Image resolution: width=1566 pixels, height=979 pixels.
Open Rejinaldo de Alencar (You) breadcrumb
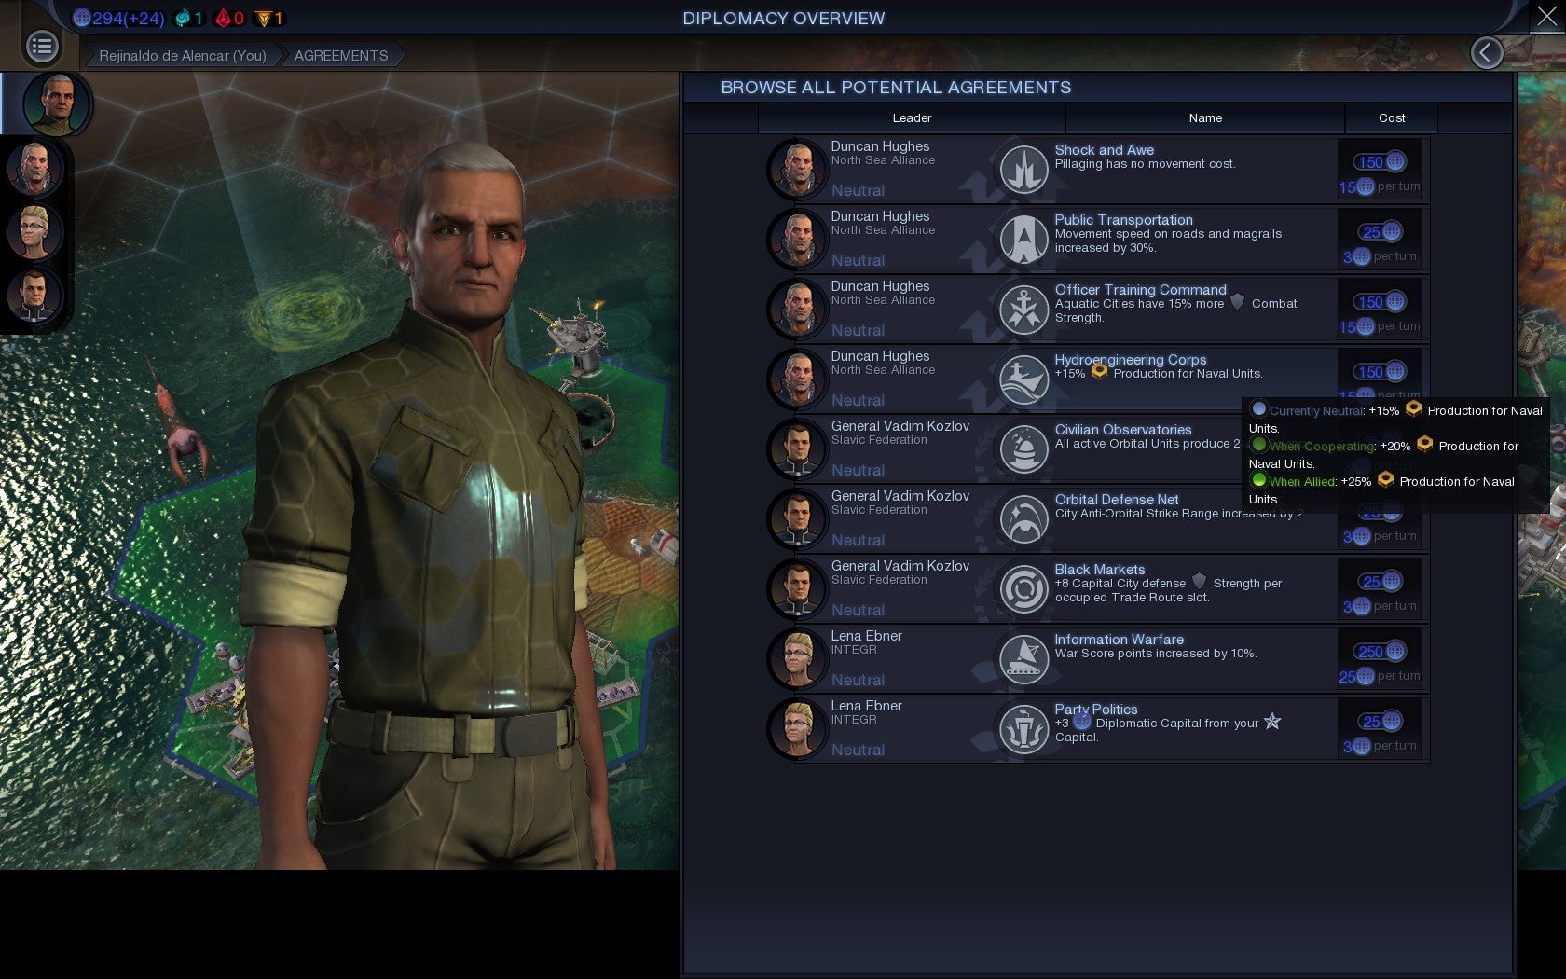point(183,56)
